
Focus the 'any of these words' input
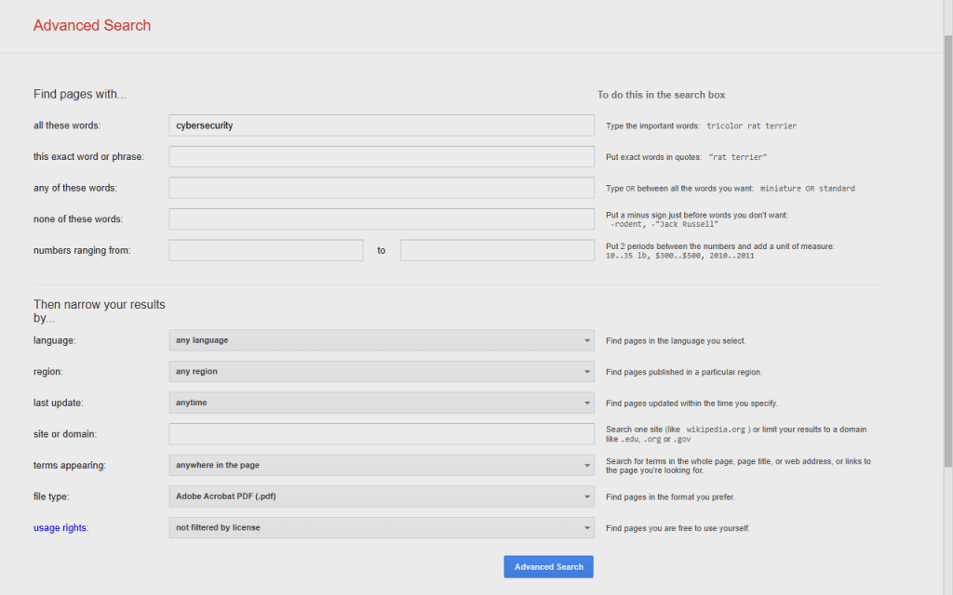tap(381, 188)
